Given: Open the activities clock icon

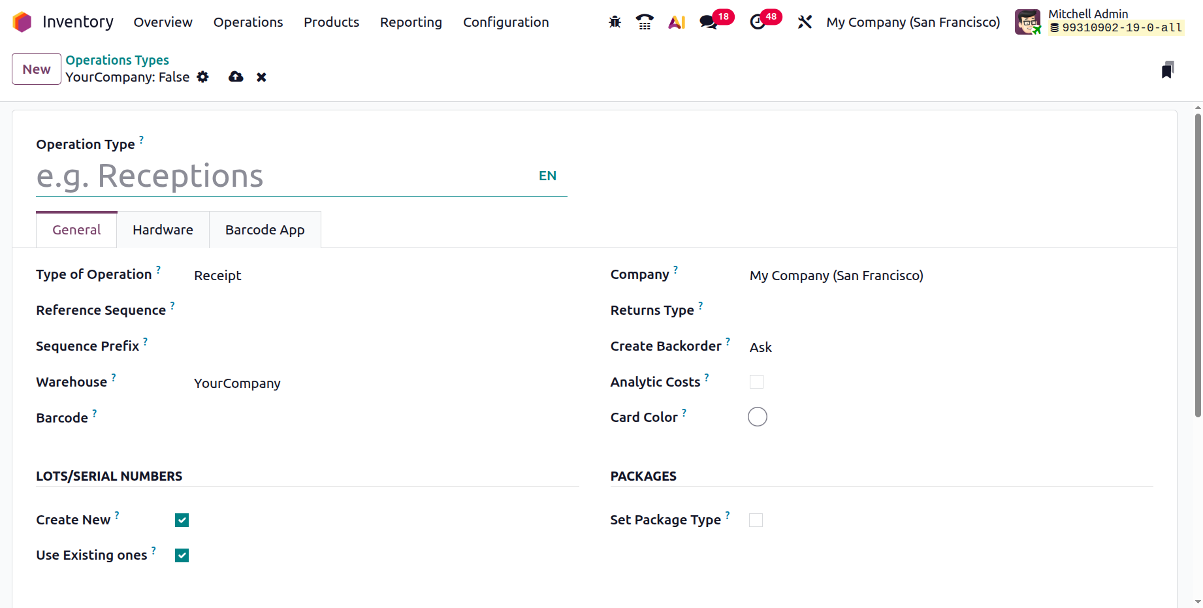Looking at the screenshot, I should tap(758, 22).
